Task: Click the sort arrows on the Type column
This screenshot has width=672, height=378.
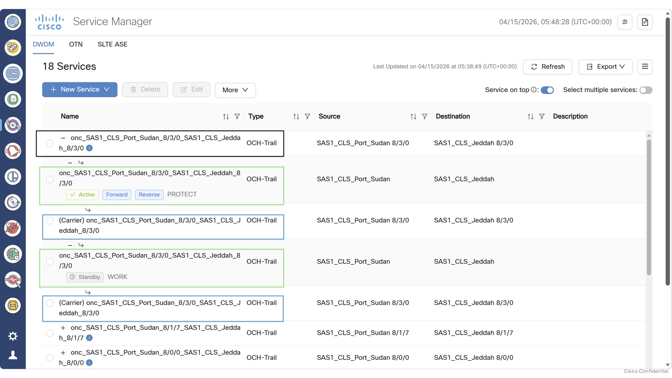Action: click(x=296, y=116)
